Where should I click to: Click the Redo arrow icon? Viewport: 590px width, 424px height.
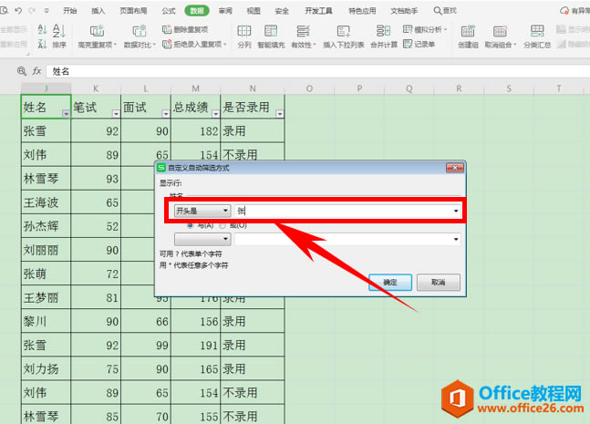coord(32,11)
